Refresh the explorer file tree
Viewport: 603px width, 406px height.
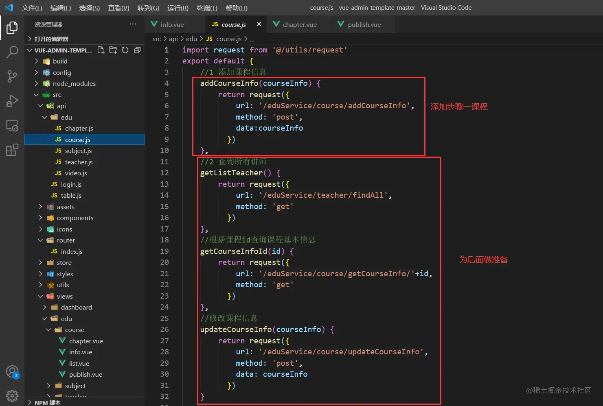125,50
